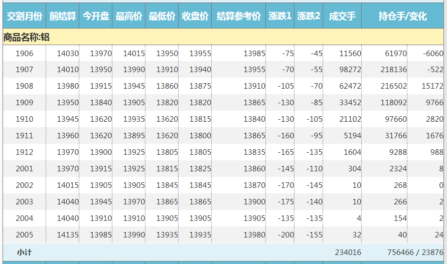
Task: Click the 最高价 column header
Action: [x=129, y=17]
